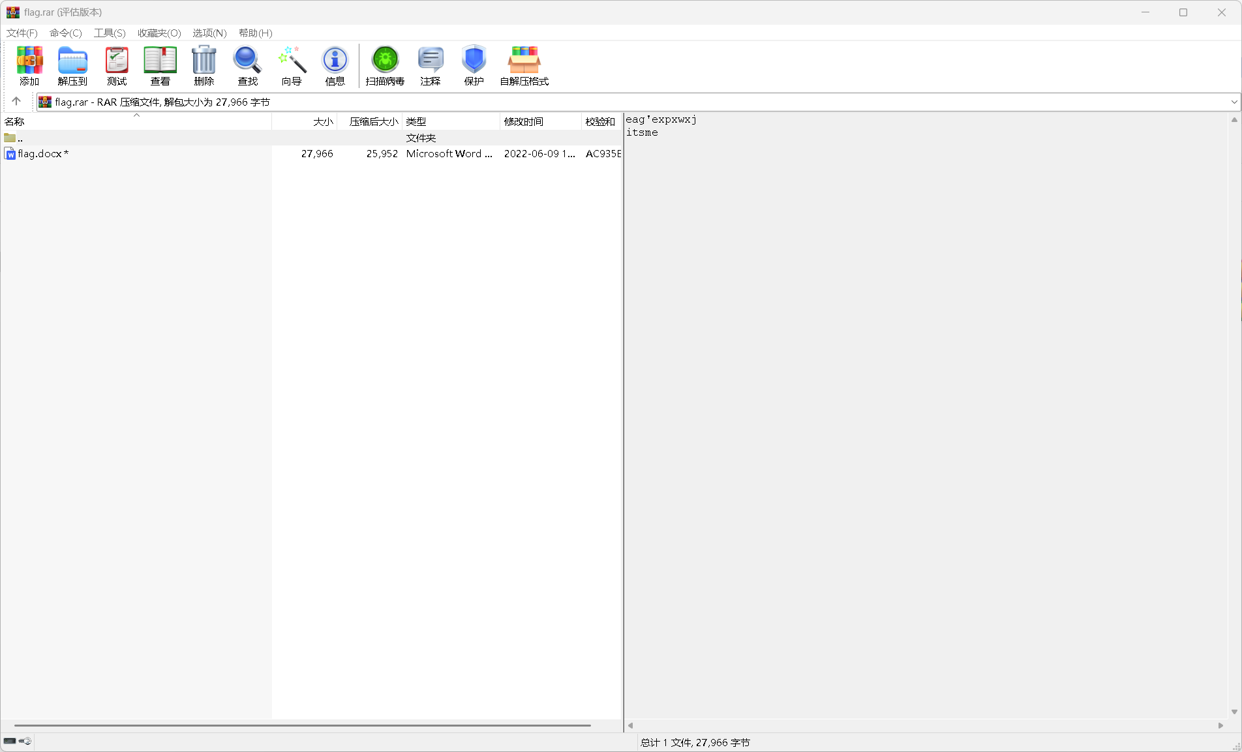
Task: Click the status bar total (总计) text
Action: click(x=695, y=742)
